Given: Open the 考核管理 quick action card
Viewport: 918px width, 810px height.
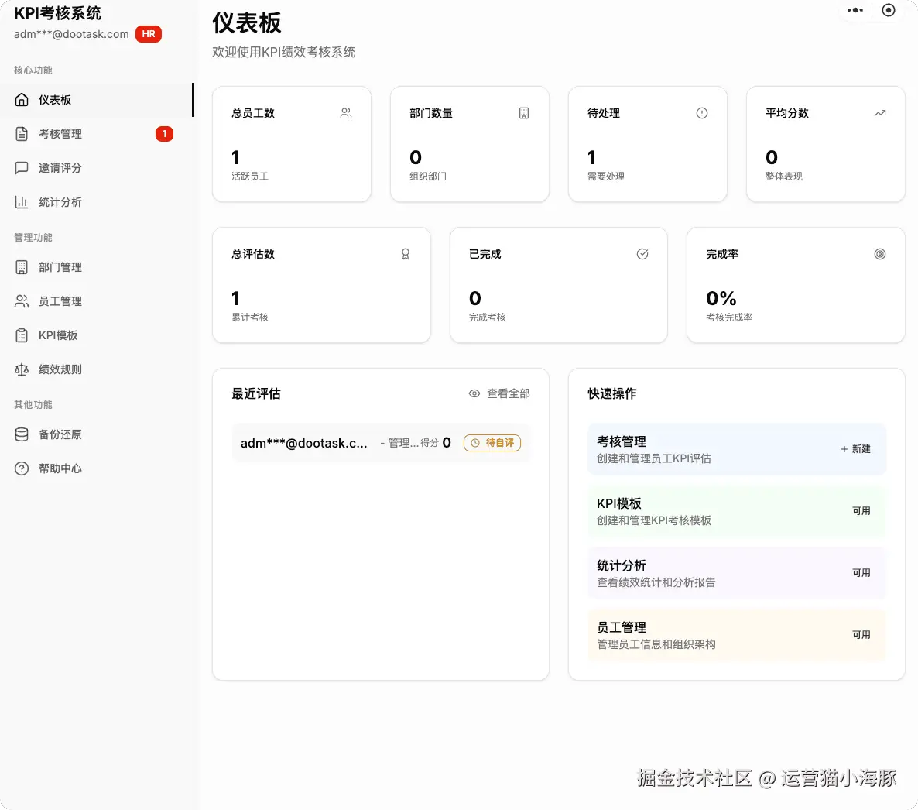Looking at the screenshot, I should pos(737,449).
